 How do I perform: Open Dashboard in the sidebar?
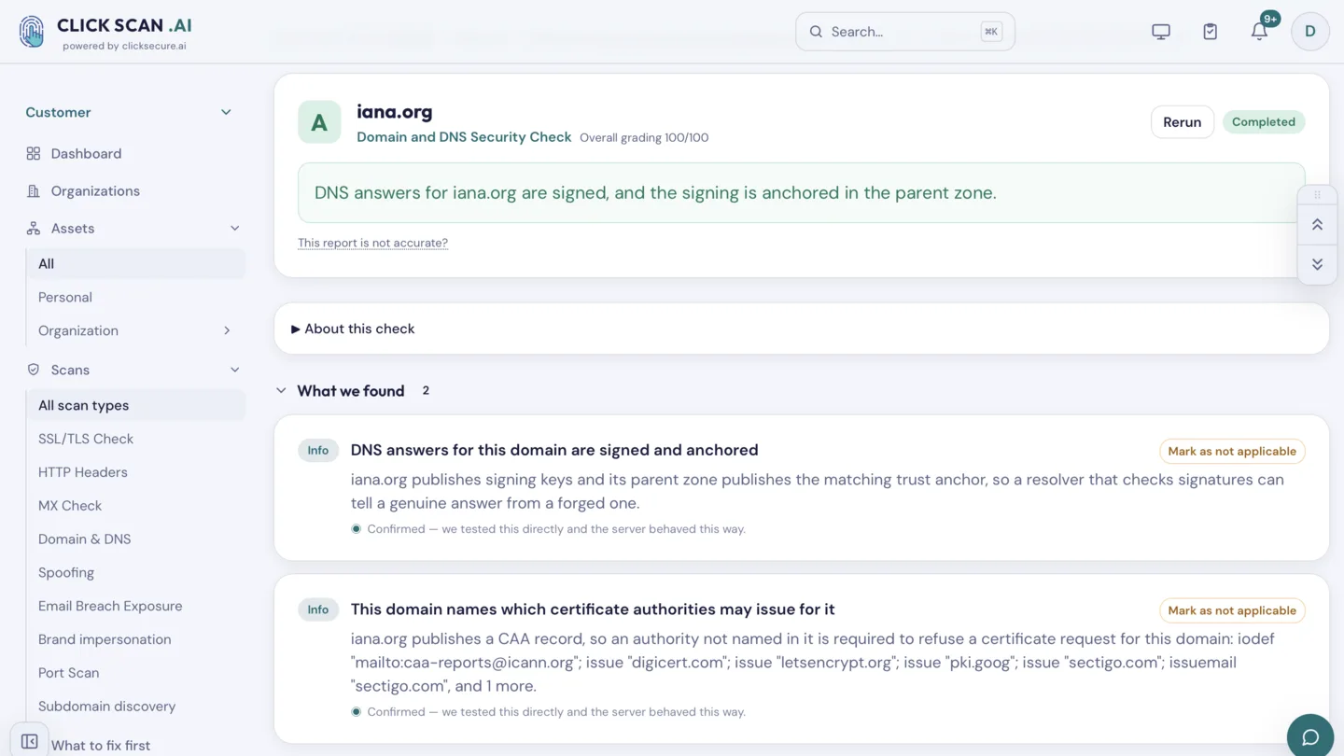(86, 154)
